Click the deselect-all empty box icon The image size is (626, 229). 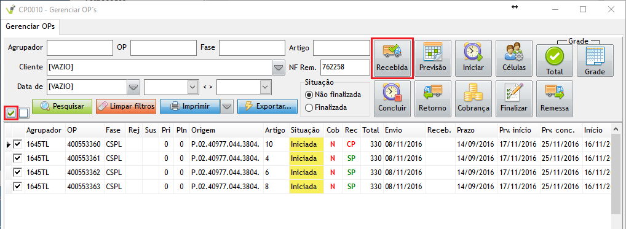tap(23, 113)
